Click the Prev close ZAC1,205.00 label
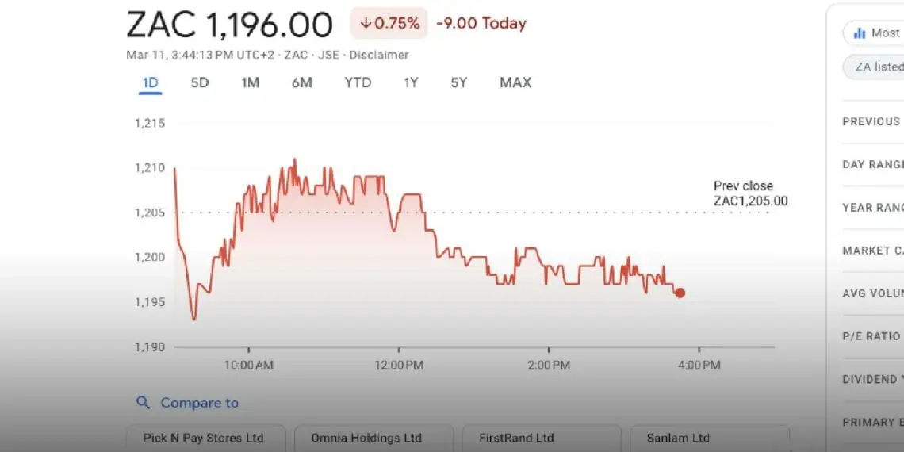904x452 pixels. tap(750, 193)
